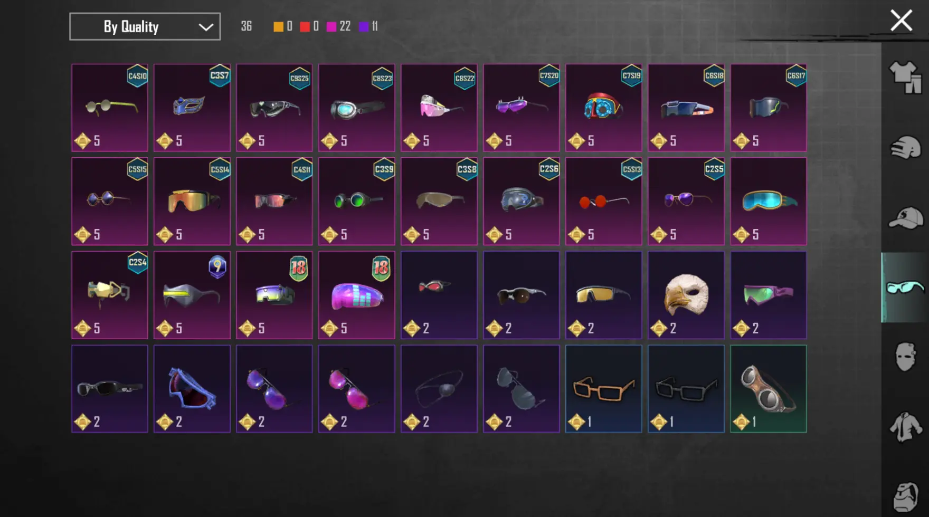This screenshot has width=929, height=517.
Task: Select the glasses category tab
Action: 906,288
